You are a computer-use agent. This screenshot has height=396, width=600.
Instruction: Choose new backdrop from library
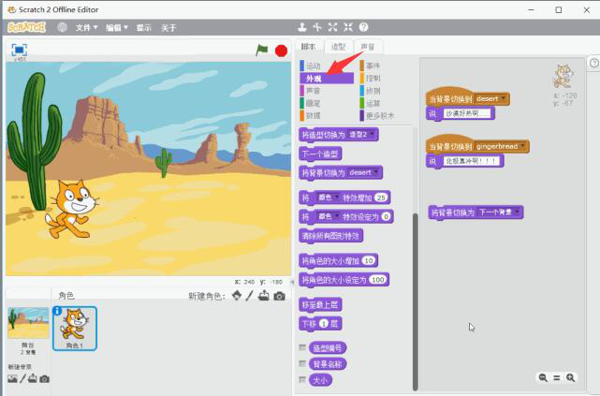12,379
